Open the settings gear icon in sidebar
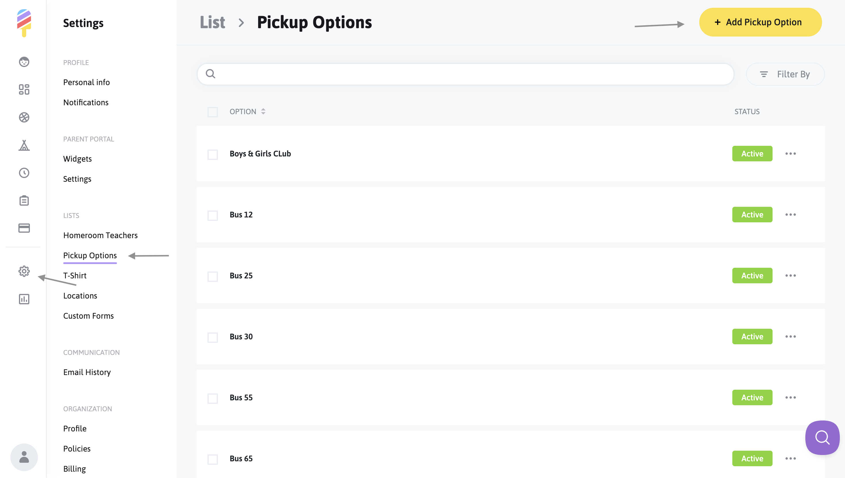The width and height of the screenshot is (845, 478). (x=24, y=271)
